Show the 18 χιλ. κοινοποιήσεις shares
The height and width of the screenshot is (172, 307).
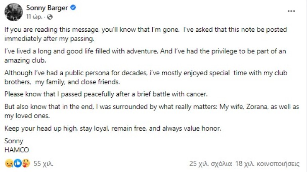point(267,163)
